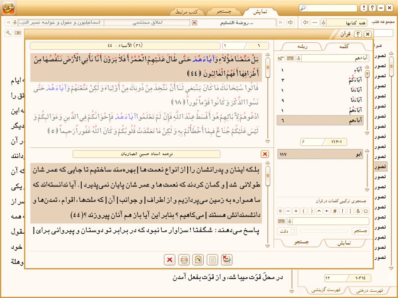Open the main window help (?) icon
This screenshot has width=398, height=298.
[372, 8]
